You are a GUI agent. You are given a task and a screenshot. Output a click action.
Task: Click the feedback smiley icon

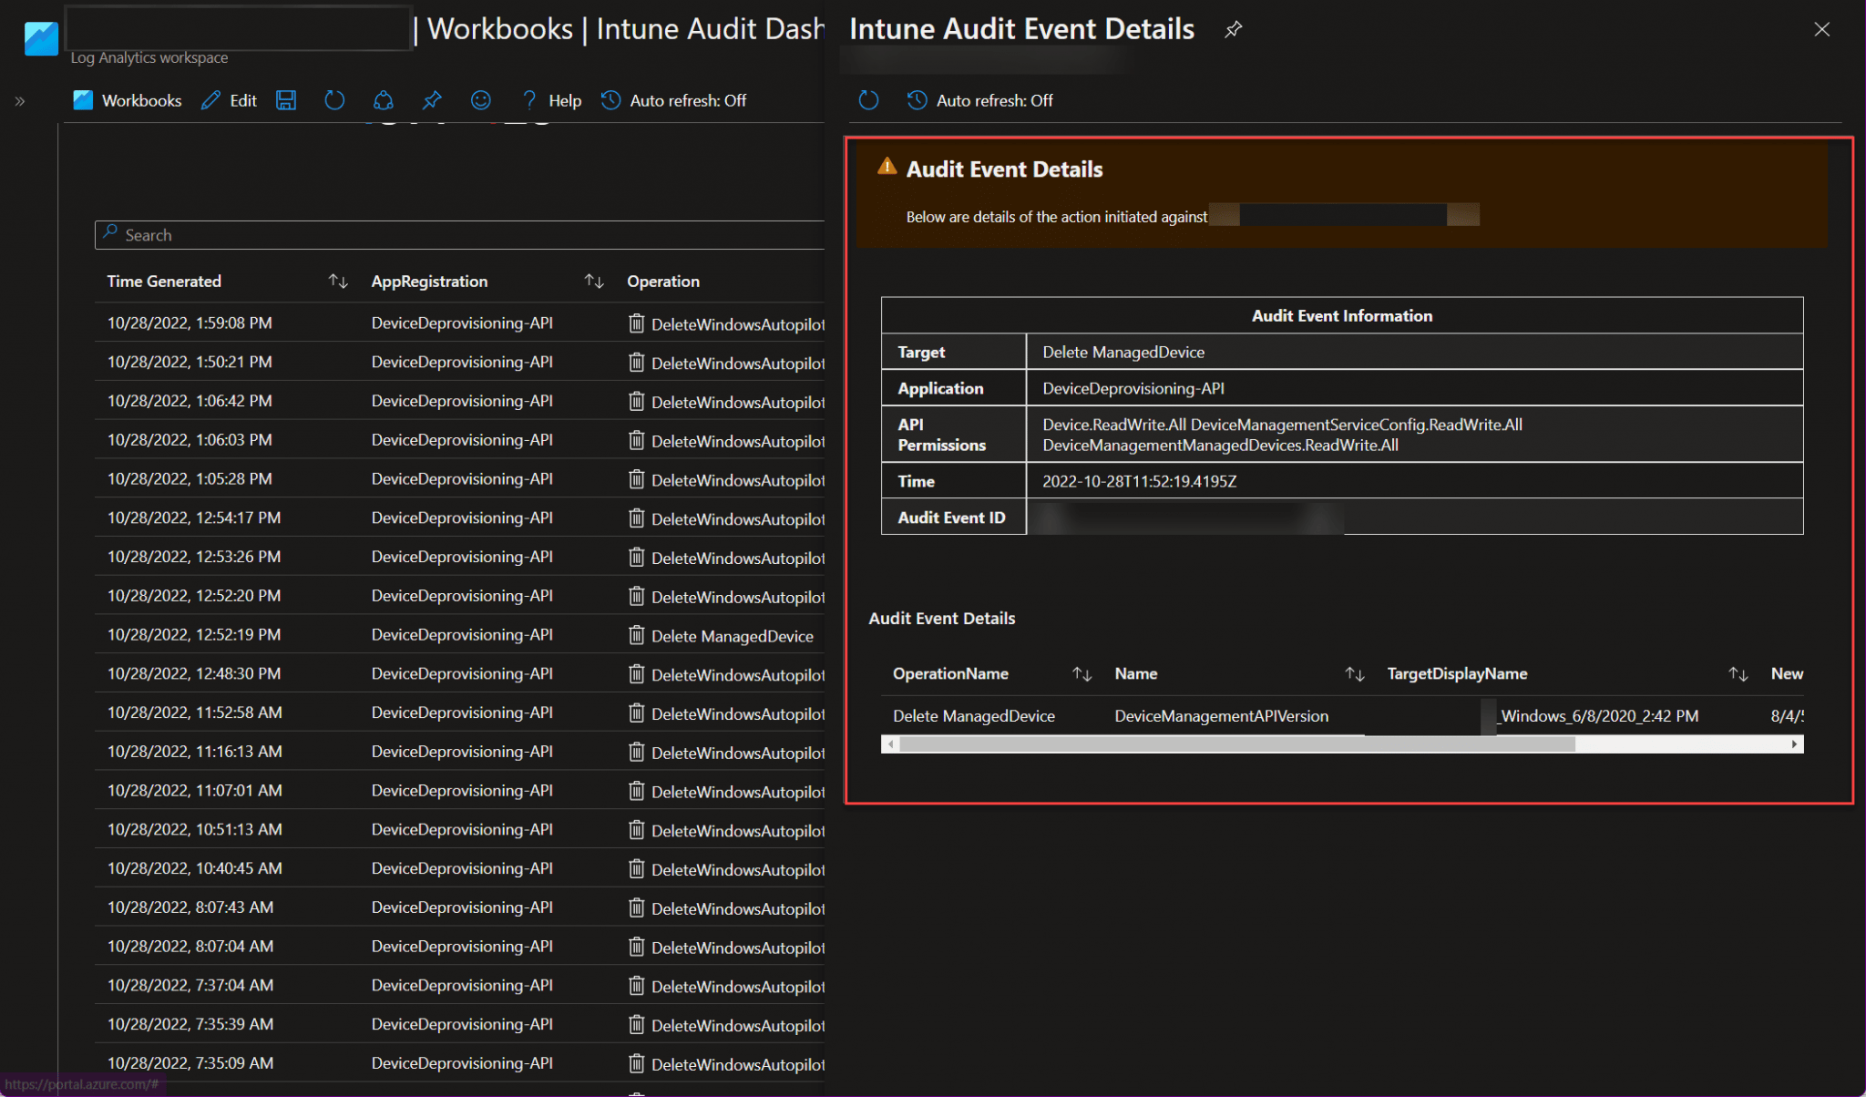(x=480, y=100)
